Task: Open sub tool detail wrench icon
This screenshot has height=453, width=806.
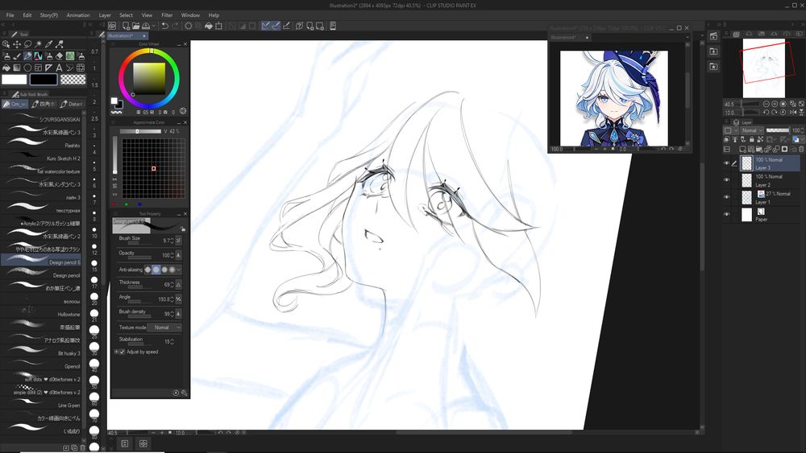Action: 185,393
